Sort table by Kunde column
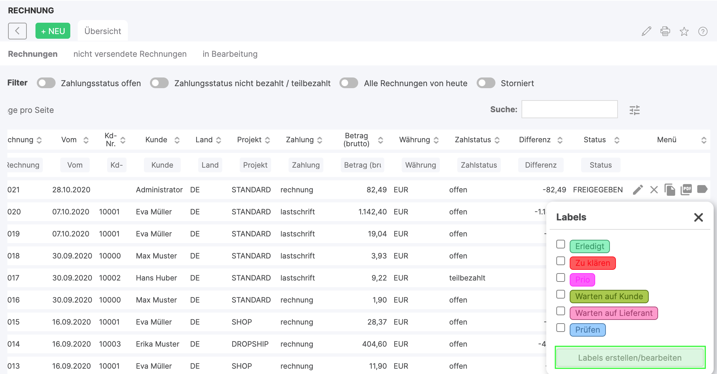 tap(177, 140)
